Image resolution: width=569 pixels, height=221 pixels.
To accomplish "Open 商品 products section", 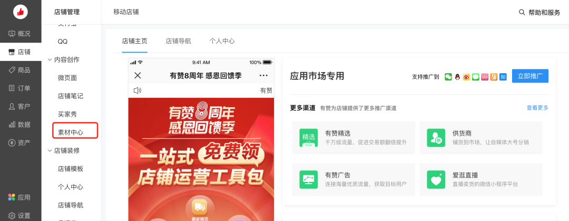I will (21, 70).
